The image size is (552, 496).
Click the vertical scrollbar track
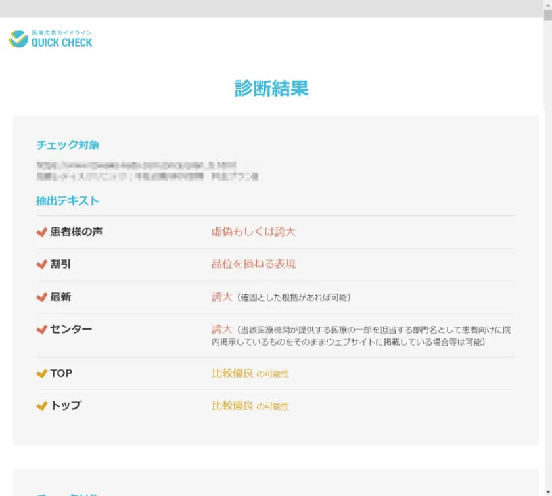547,263
